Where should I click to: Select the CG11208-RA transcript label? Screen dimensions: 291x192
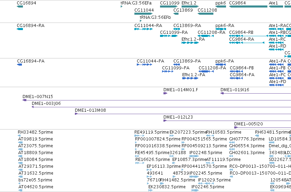(212, 32)
